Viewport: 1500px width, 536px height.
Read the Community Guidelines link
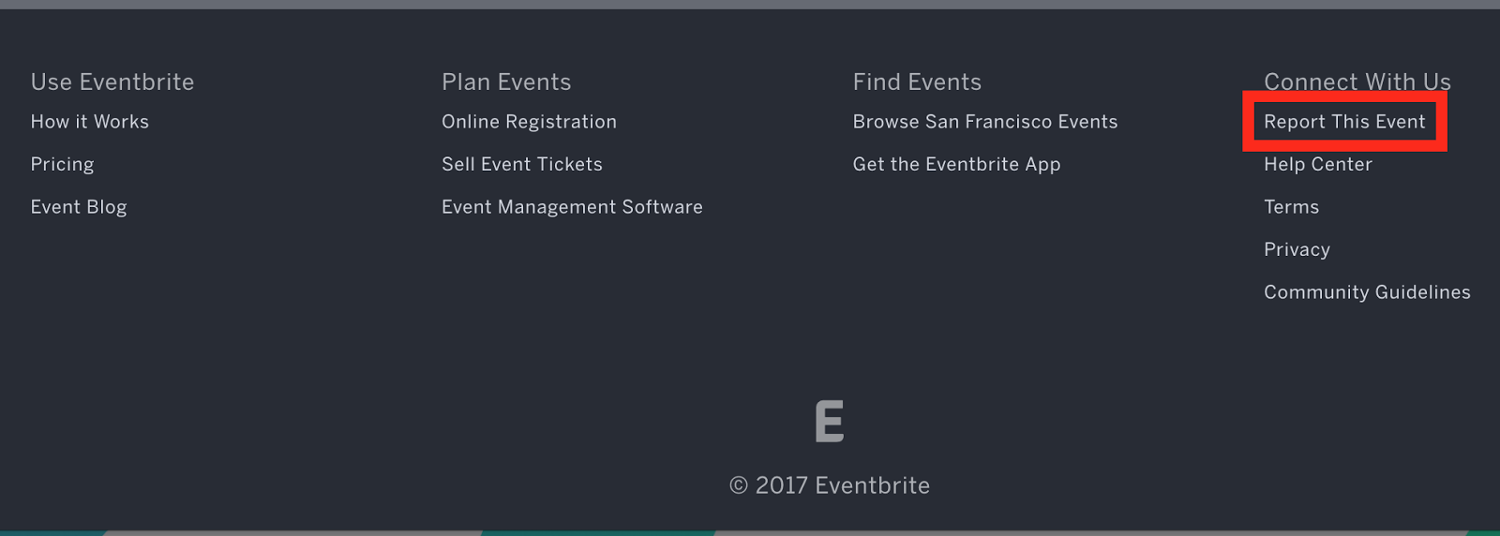pos(1367,292)
